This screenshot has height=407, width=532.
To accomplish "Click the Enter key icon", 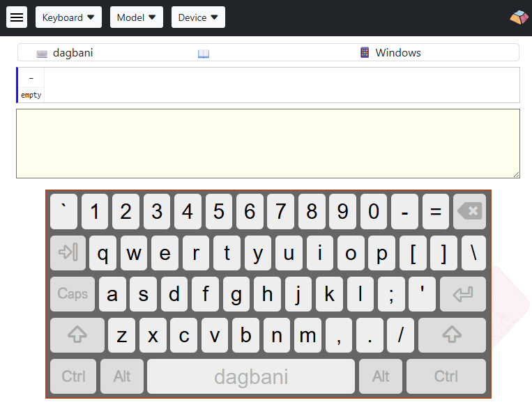I will click(463, 294).
